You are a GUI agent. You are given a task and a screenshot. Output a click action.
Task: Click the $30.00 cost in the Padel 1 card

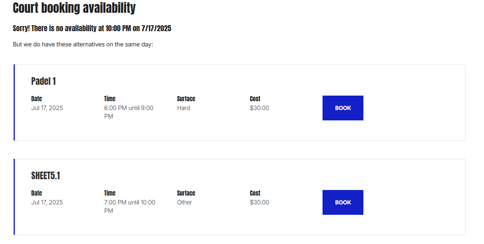pyautogui.click(x=259, y=108)
